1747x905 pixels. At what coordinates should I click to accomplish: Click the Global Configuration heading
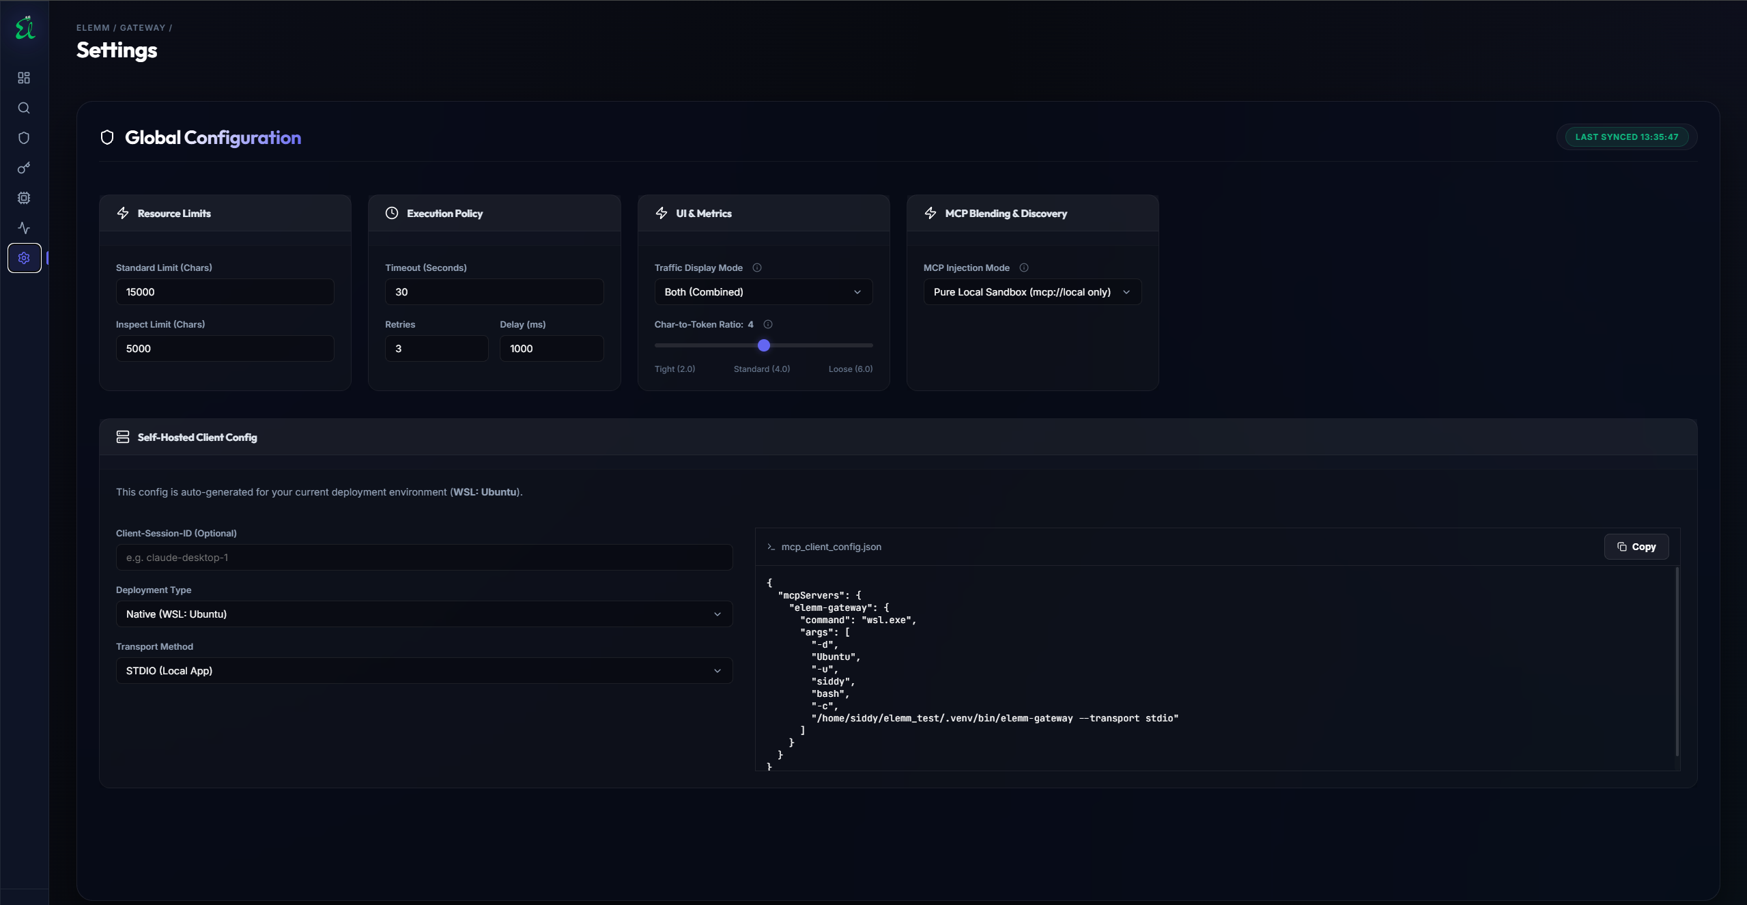pyautogui.click(x=213, y=138)
